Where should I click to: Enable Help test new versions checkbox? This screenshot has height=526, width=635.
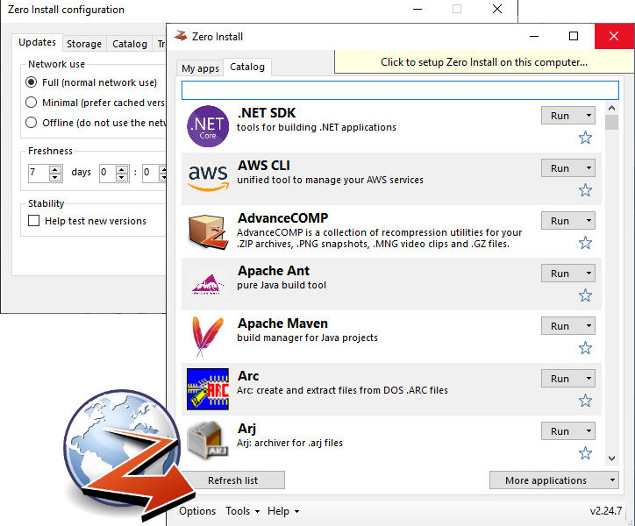[34, 221]
